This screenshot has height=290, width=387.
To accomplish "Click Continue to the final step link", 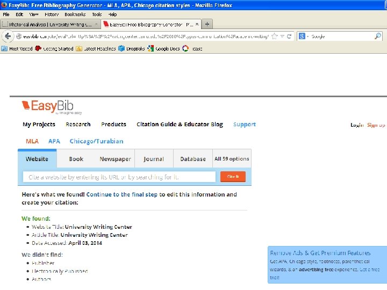I will click(x=121, y=194).
